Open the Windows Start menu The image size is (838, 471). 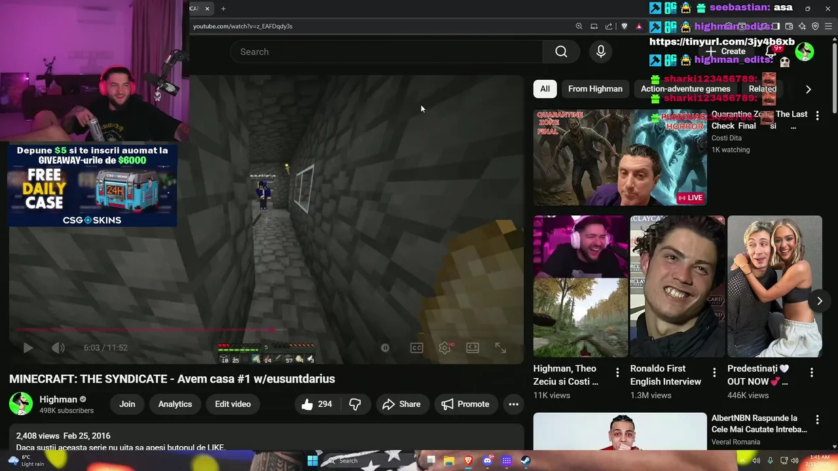(x=312, y=461)
